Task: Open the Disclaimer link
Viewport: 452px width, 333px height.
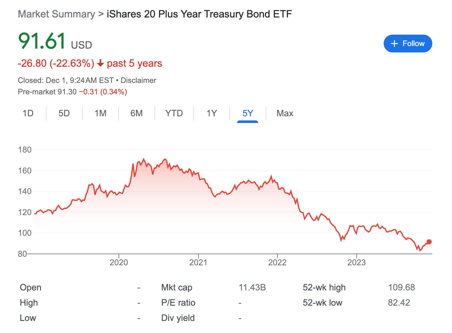Action: [138, 80]
